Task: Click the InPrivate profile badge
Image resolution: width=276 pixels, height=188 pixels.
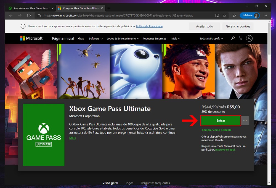Action: (x=250, y=15)
